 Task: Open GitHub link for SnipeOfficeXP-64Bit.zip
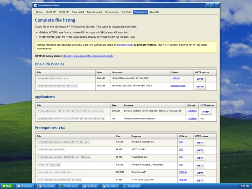[175, 78]
